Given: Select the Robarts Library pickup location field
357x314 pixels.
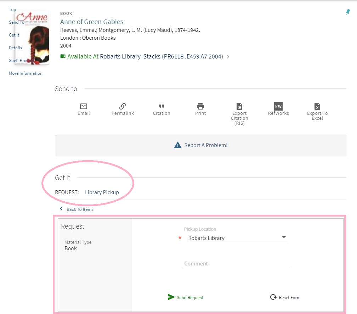Looking at the screenshot, I should [x=237, y=238].
